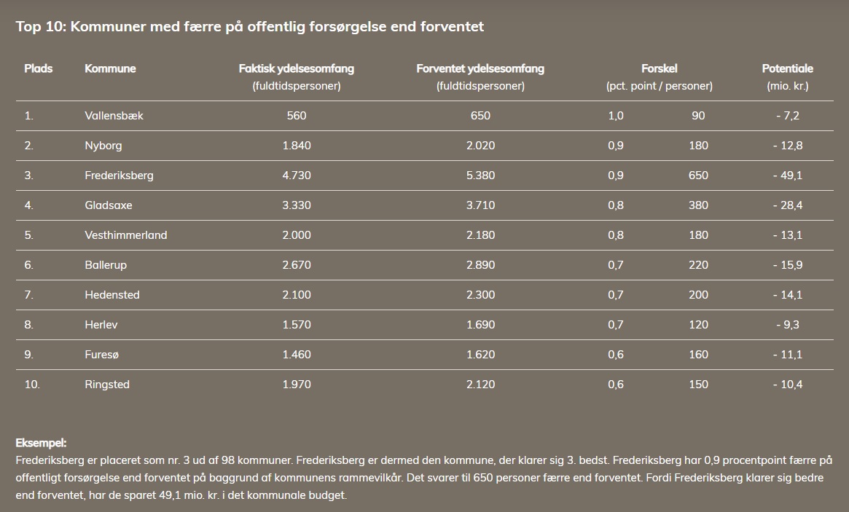Select the Ringsted municipality cell
Image resolution: width=849 pixels, height=512 pixels.
point(107,385)
